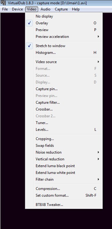Click the VirtualDub gear icon in title bar
112x229 pixels.
pyautogui.click(x=3, y=3)
